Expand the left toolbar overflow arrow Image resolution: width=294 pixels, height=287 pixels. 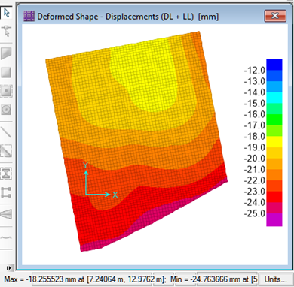pos(9,268)
